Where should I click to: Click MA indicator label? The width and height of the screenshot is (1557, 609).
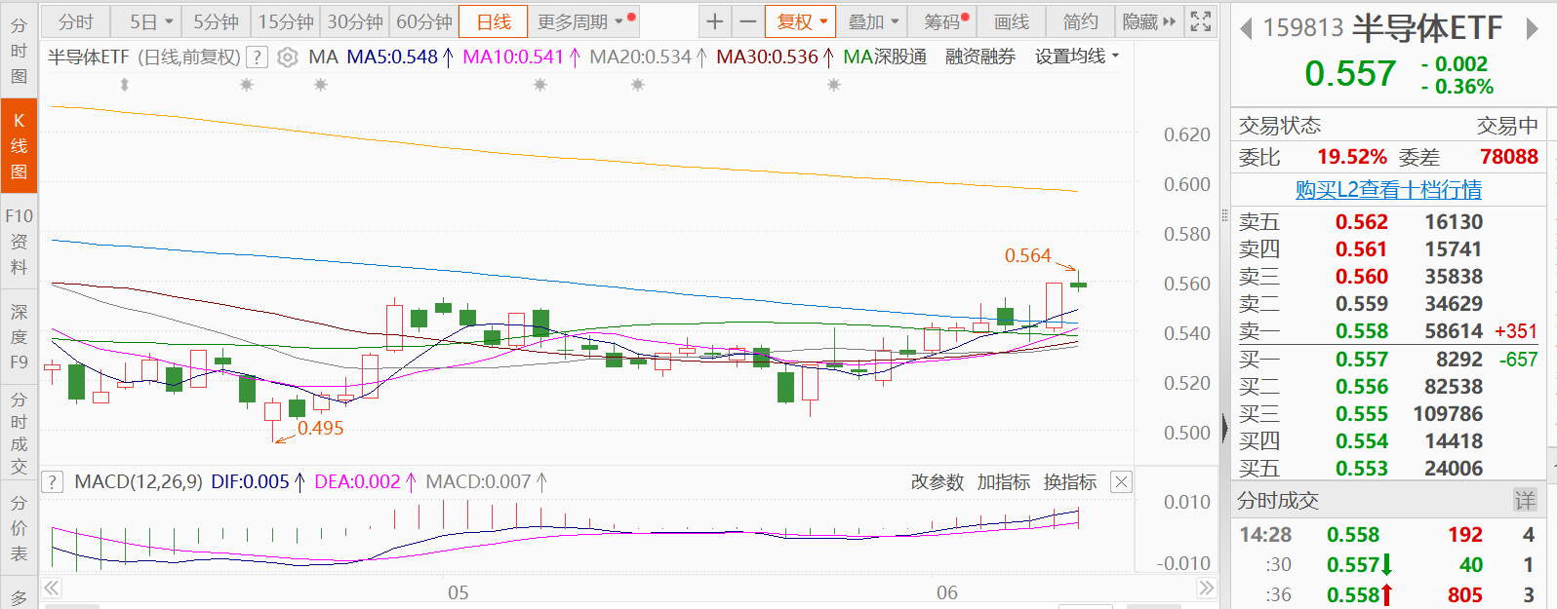323,57
